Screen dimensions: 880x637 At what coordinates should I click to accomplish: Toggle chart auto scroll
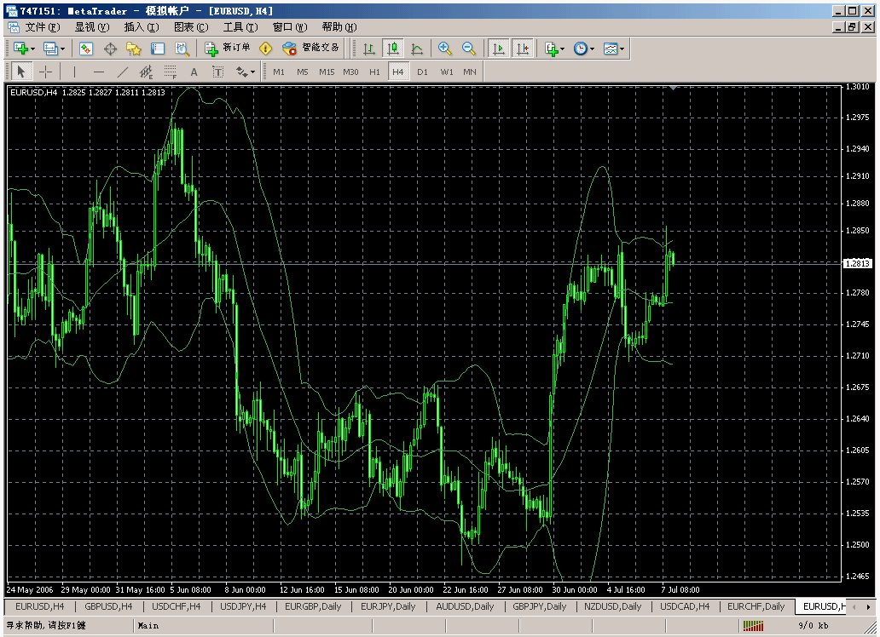tap(499, 49)
